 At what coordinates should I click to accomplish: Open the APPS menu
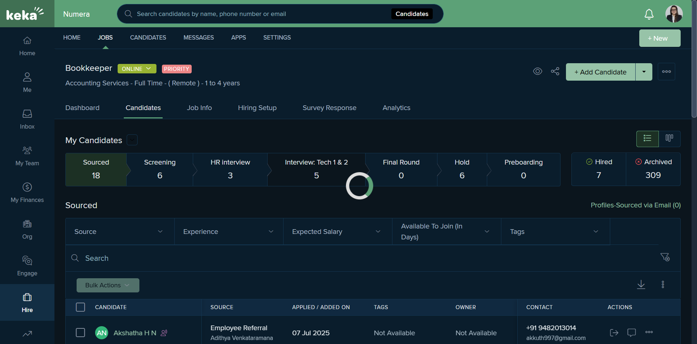(239, 37)
